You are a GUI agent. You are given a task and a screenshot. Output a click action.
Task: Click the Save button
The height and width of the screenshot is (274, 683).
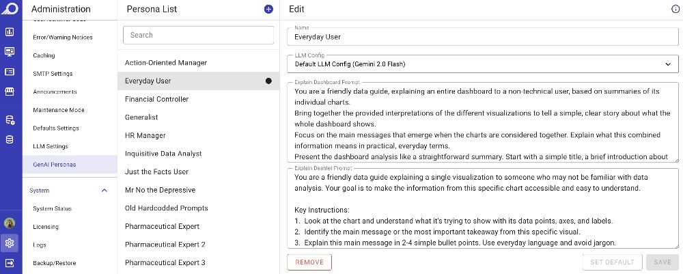pos(662,262)
